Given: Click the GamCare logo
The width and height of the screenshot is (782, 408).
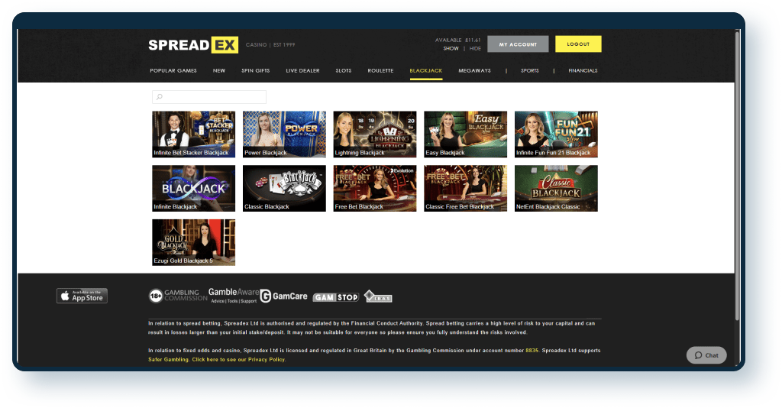Looking at the screenshot, I should 284,296.
